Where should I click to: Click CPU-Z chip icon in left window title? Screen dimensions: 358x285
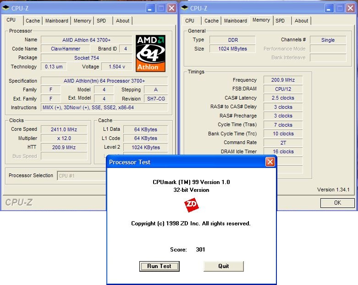(6, 8)
